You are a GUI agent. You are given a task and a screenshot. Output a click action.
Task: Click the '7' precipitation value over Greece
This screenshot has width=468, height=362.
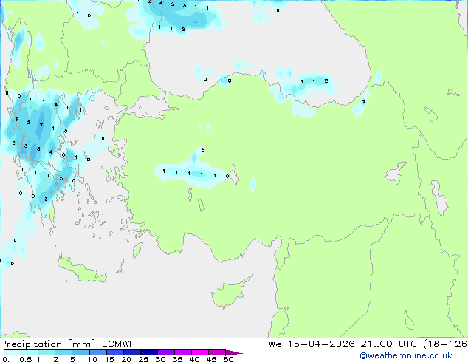(41, 125)
